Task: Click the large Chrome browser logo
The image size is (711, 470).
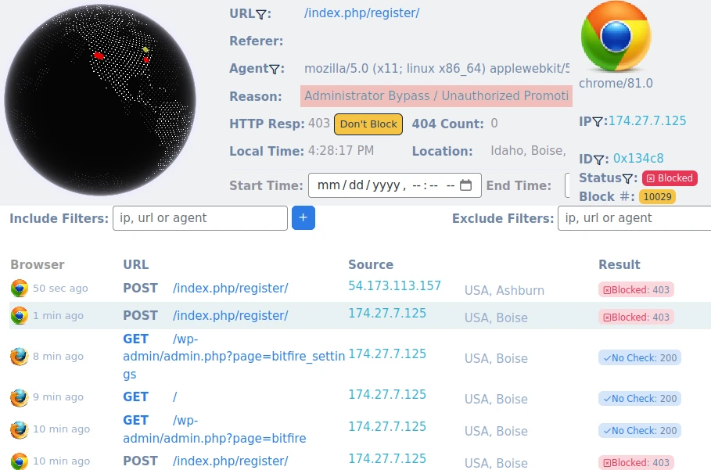Action: [x=616, y=37]
